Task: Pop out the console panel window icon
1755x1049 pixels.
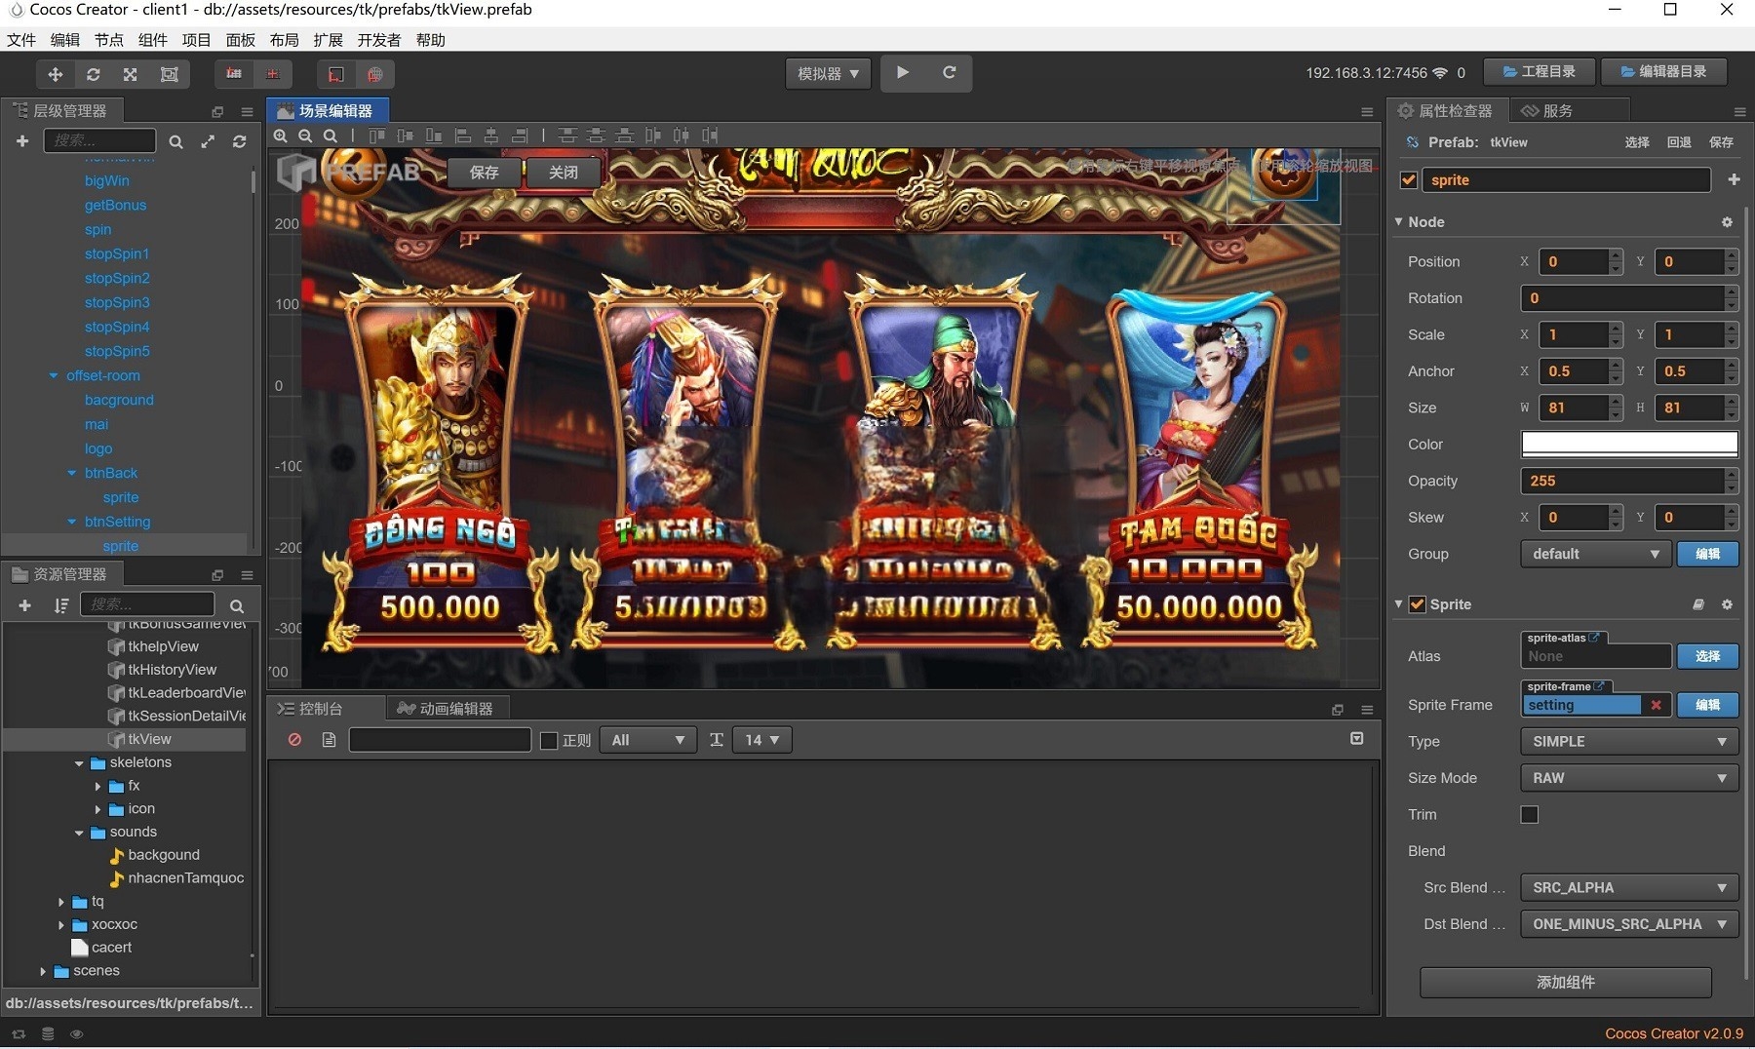Action: point(1338,710)
